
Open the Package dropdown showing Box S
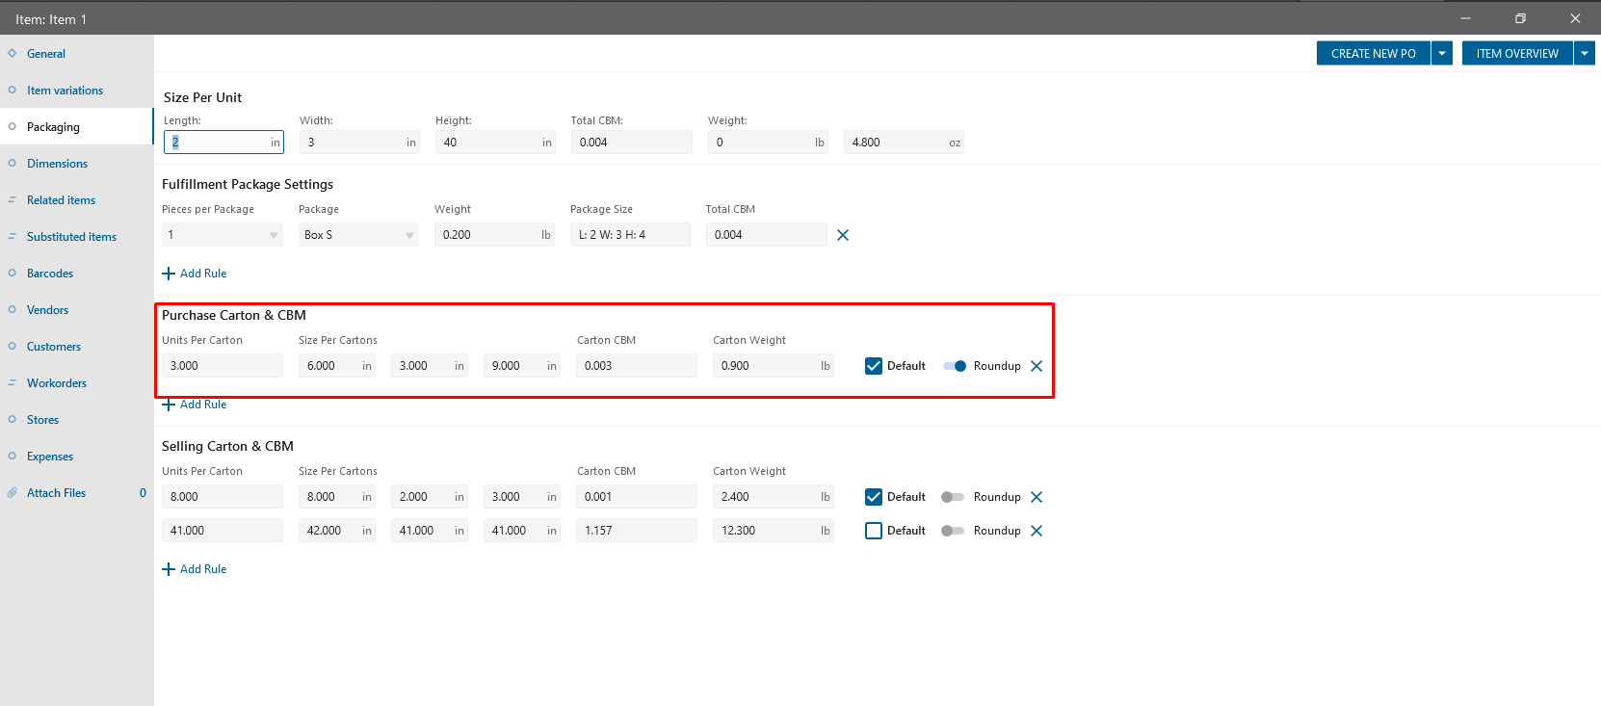click(x=358, y=235)
